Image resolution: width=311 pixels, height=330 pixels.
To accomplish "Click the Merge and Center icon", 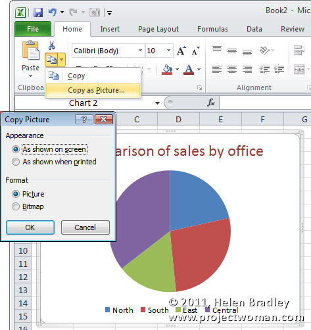I will click(299, 70).
